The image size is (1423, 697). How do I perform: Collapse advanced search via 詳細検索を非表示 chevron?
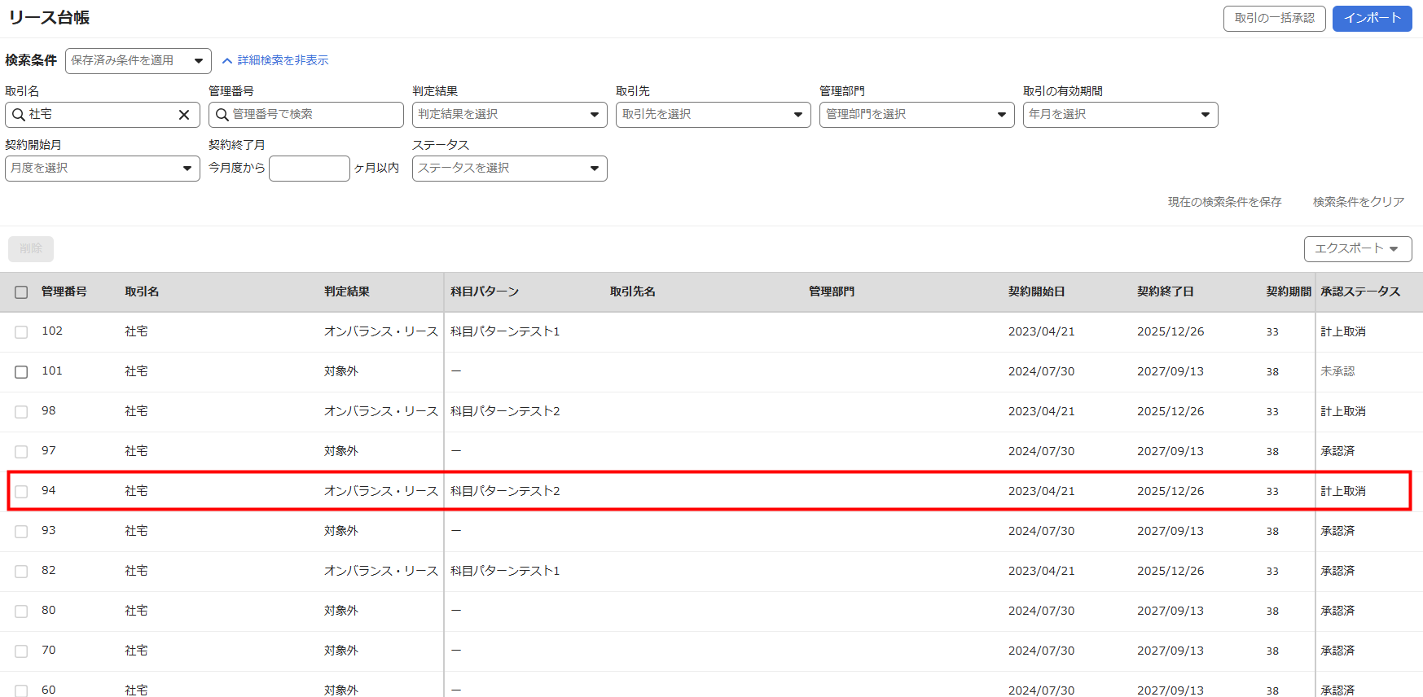point(227,61)
